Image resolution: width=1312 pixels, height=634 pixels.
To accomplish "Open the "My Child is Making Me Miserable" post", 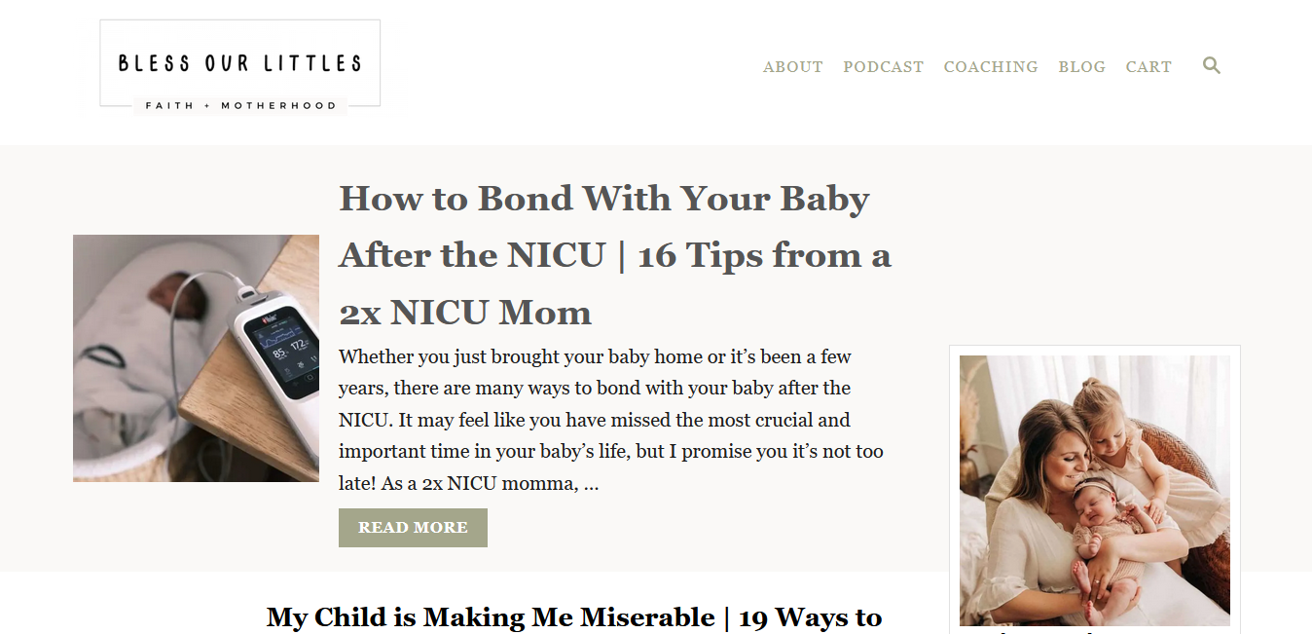I will (x=574, y=617).
